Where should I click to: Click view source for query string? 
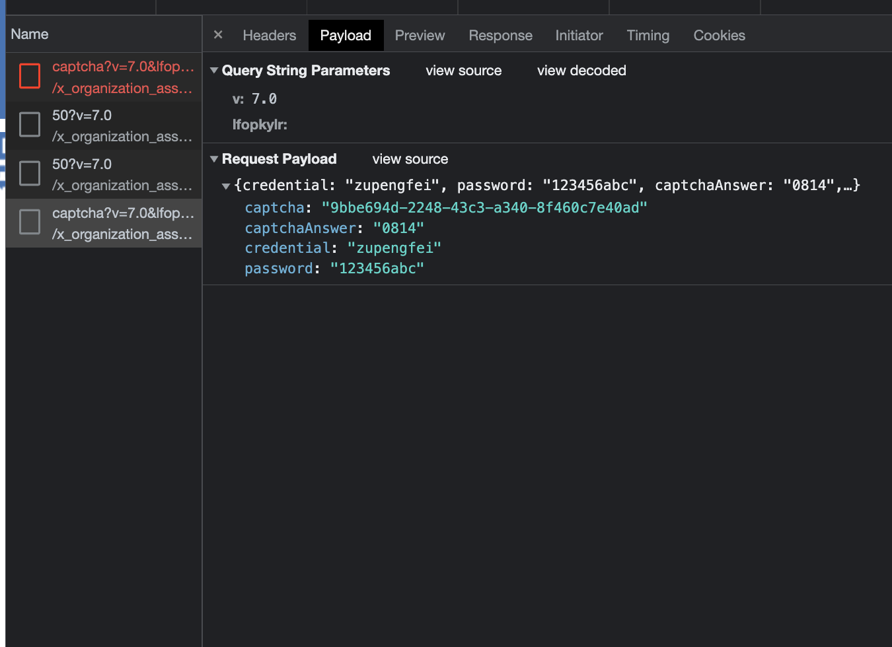(x=463, y=71)
